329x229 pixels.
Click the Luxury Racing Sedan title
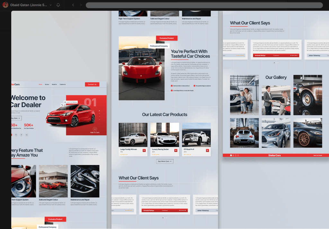(x=161, y=149)
